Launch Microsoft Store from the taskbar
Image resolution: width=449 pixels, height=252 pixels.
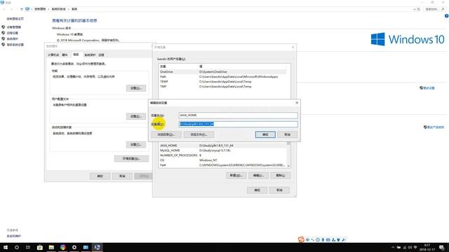pyautogui.click(x=40, y=247)
